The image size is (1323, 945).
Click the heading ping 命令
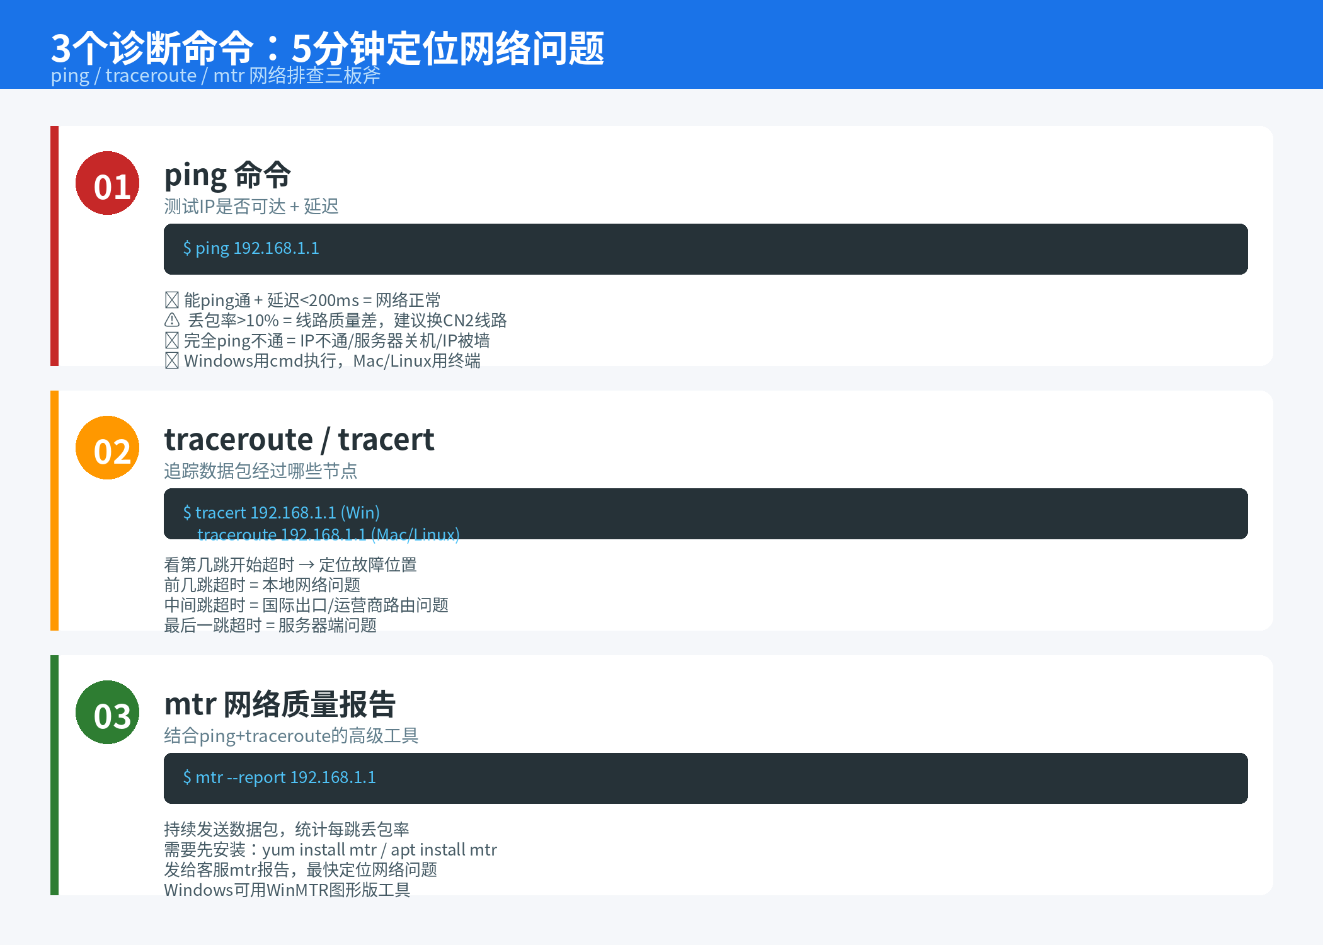point(227,175)
